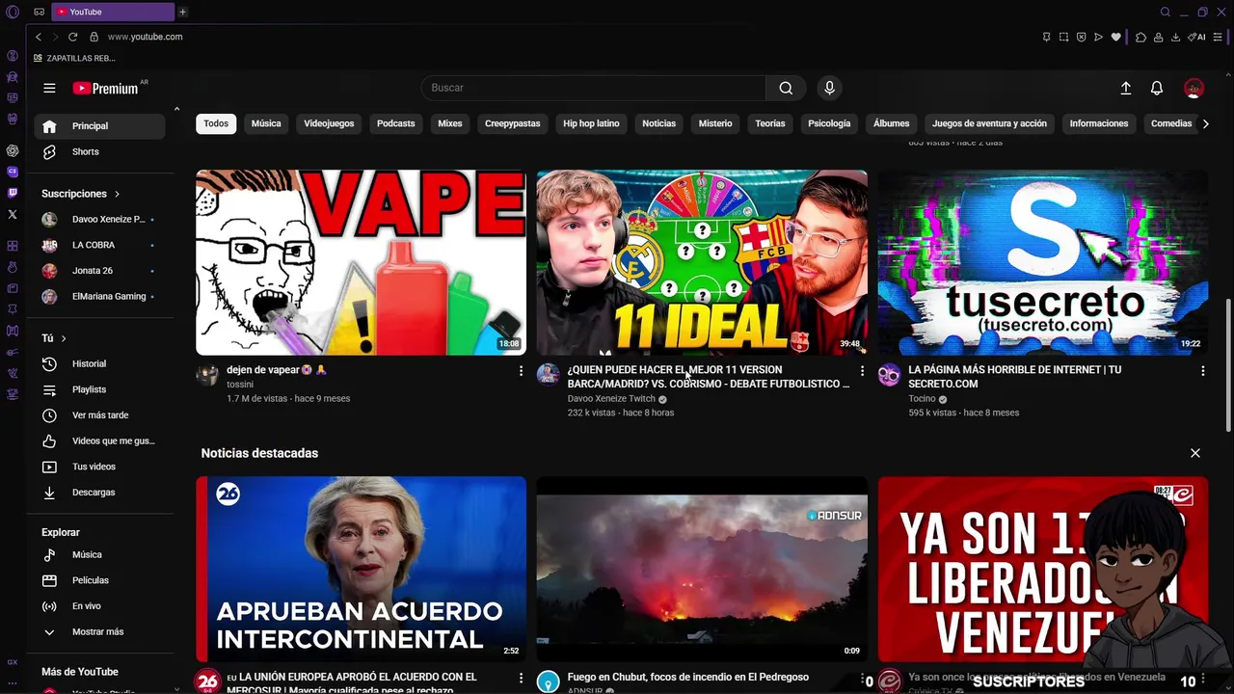Select the 'Podcasts' filter chip

[395, 123]
